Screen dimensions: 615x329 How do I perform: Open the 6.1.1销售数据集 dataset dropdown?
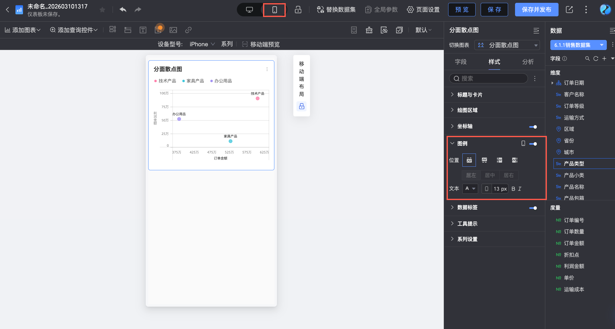click(x=578, y=45)
